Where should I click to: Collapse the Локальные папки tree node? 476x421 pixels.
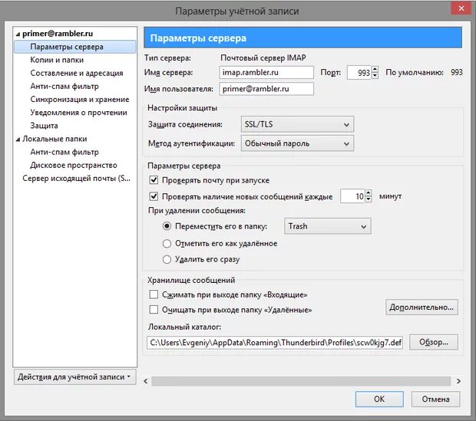point(18,140)
